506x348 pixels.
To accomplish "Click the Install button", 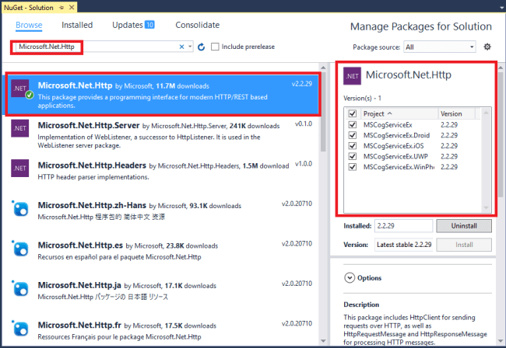I will click(x=464, y=245).
